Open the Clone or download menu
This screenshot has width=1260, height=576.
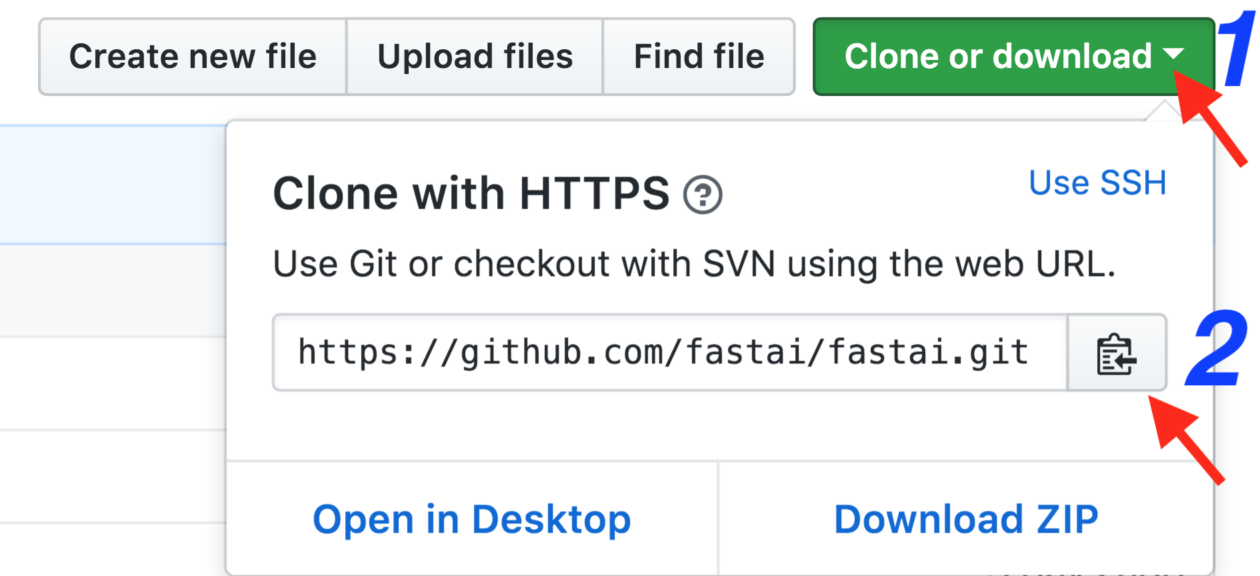click(x=997, y=57)
